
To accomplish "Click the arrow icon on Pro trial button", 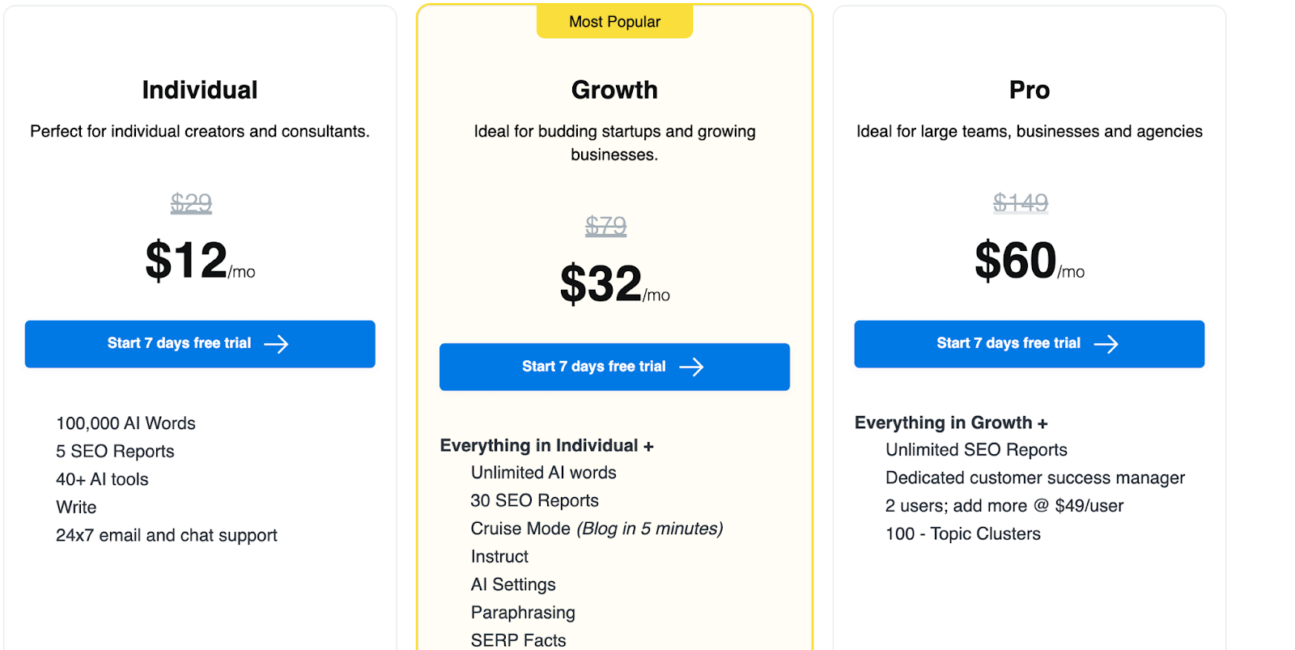I will (1106, 344).
